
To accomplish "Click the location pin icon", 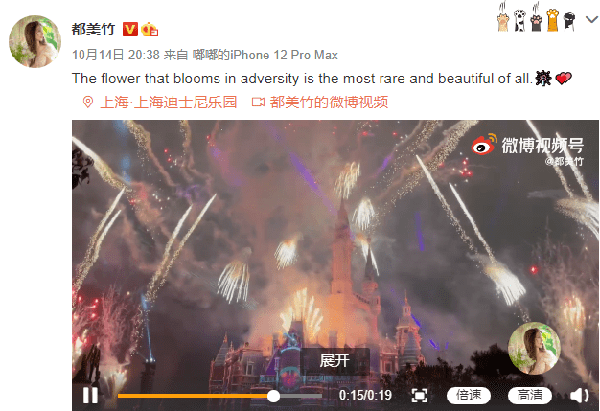I will pyautogui.click(x=88, y=103).
